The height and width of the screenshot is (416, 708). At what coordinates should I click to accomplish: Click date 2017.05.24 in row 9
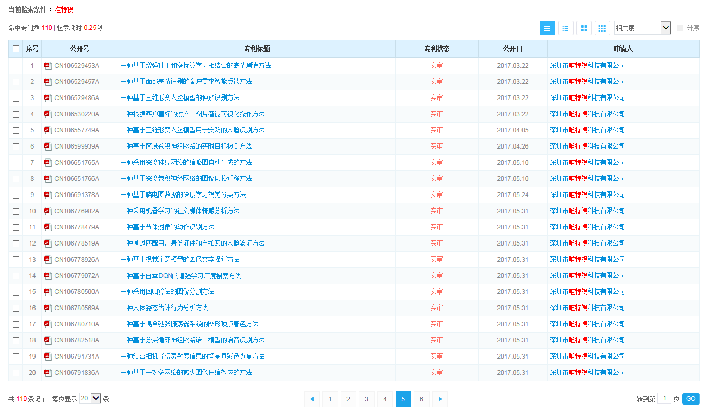pos(513,195)
